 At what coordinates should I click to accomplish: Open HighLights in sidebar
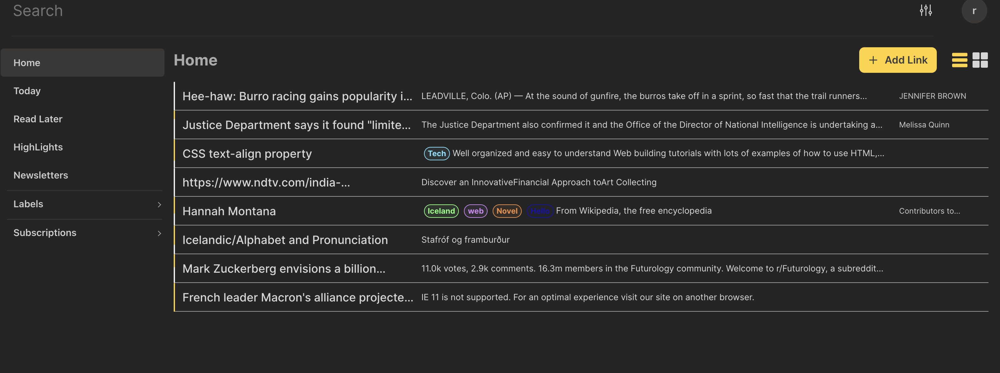38,147
